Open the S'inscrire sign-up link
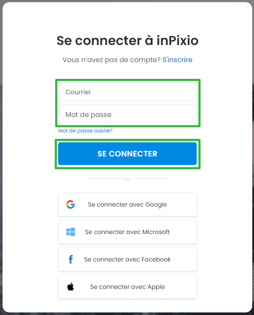This screenshot has width=254, height=315. [x=177, y=60]
